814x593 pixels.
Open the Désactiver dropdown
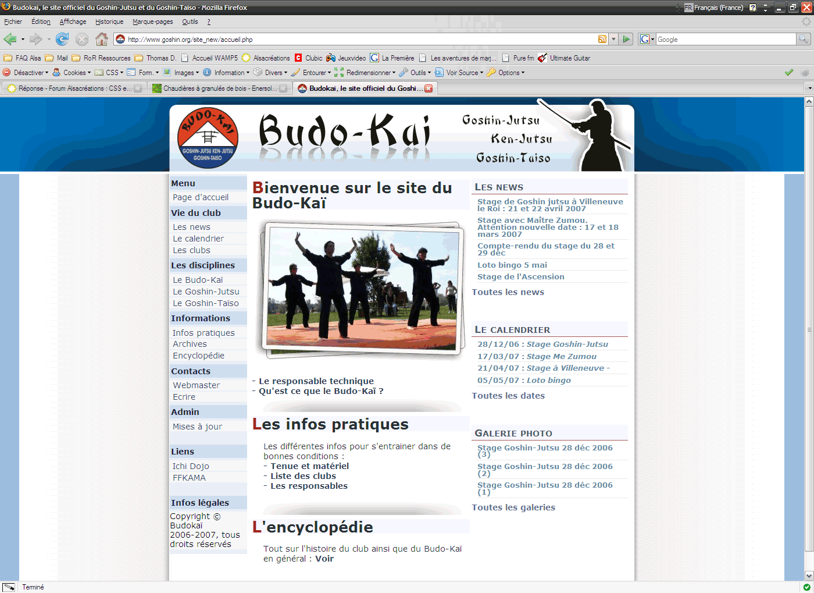pyautogui.click(x=26, y=72)
